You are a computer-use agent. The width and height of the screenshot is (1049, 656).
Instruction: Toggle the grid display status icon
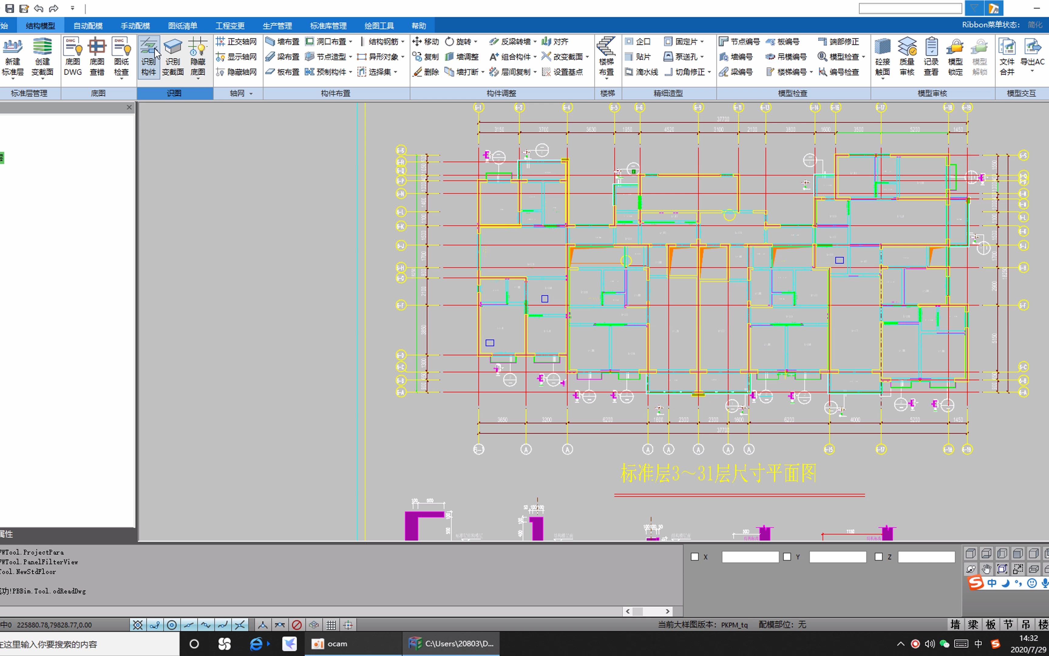pyautogui.click(x=331, y=625)
